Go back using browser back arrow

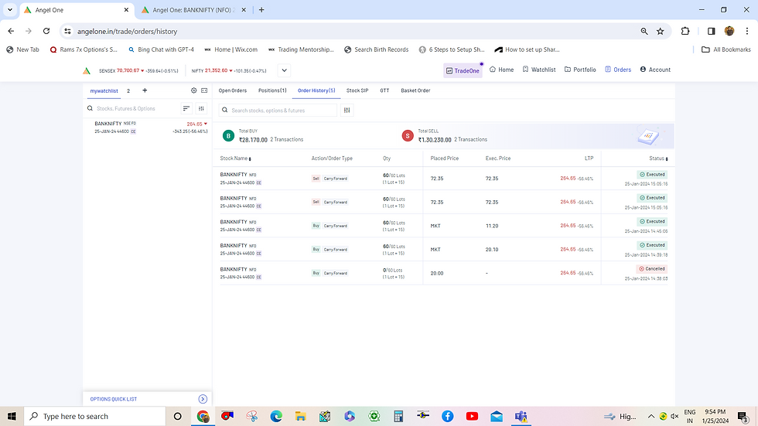point(11,31)
